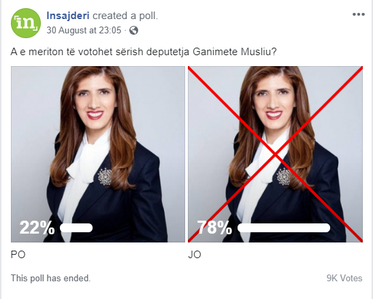Screen dimensions: 373x299
Task: View the 9K Votes count
Action: pyautogui.click(x=344, y=278)
